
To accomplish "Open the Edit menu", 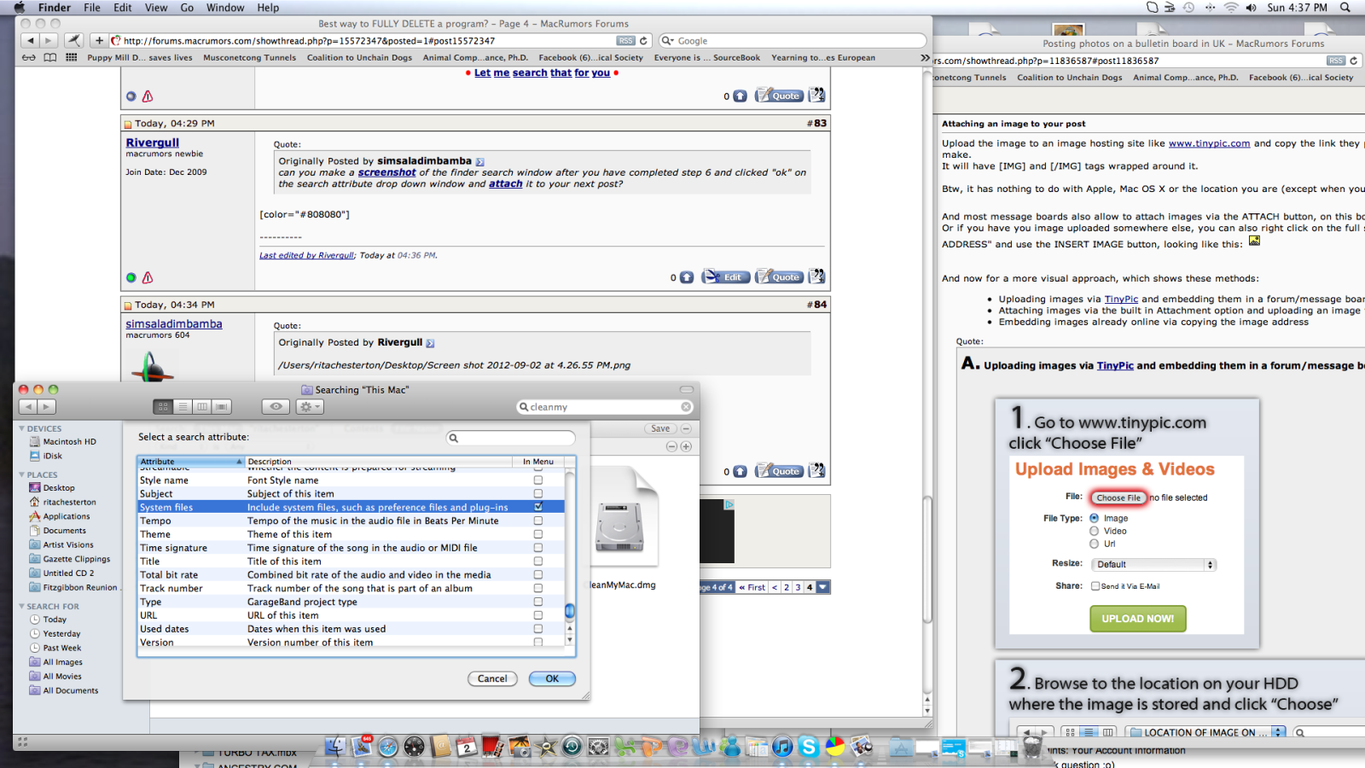I will click(123, 8).
